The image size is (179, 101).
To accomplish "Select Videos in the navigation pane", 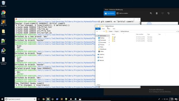I will pos(102,51).
